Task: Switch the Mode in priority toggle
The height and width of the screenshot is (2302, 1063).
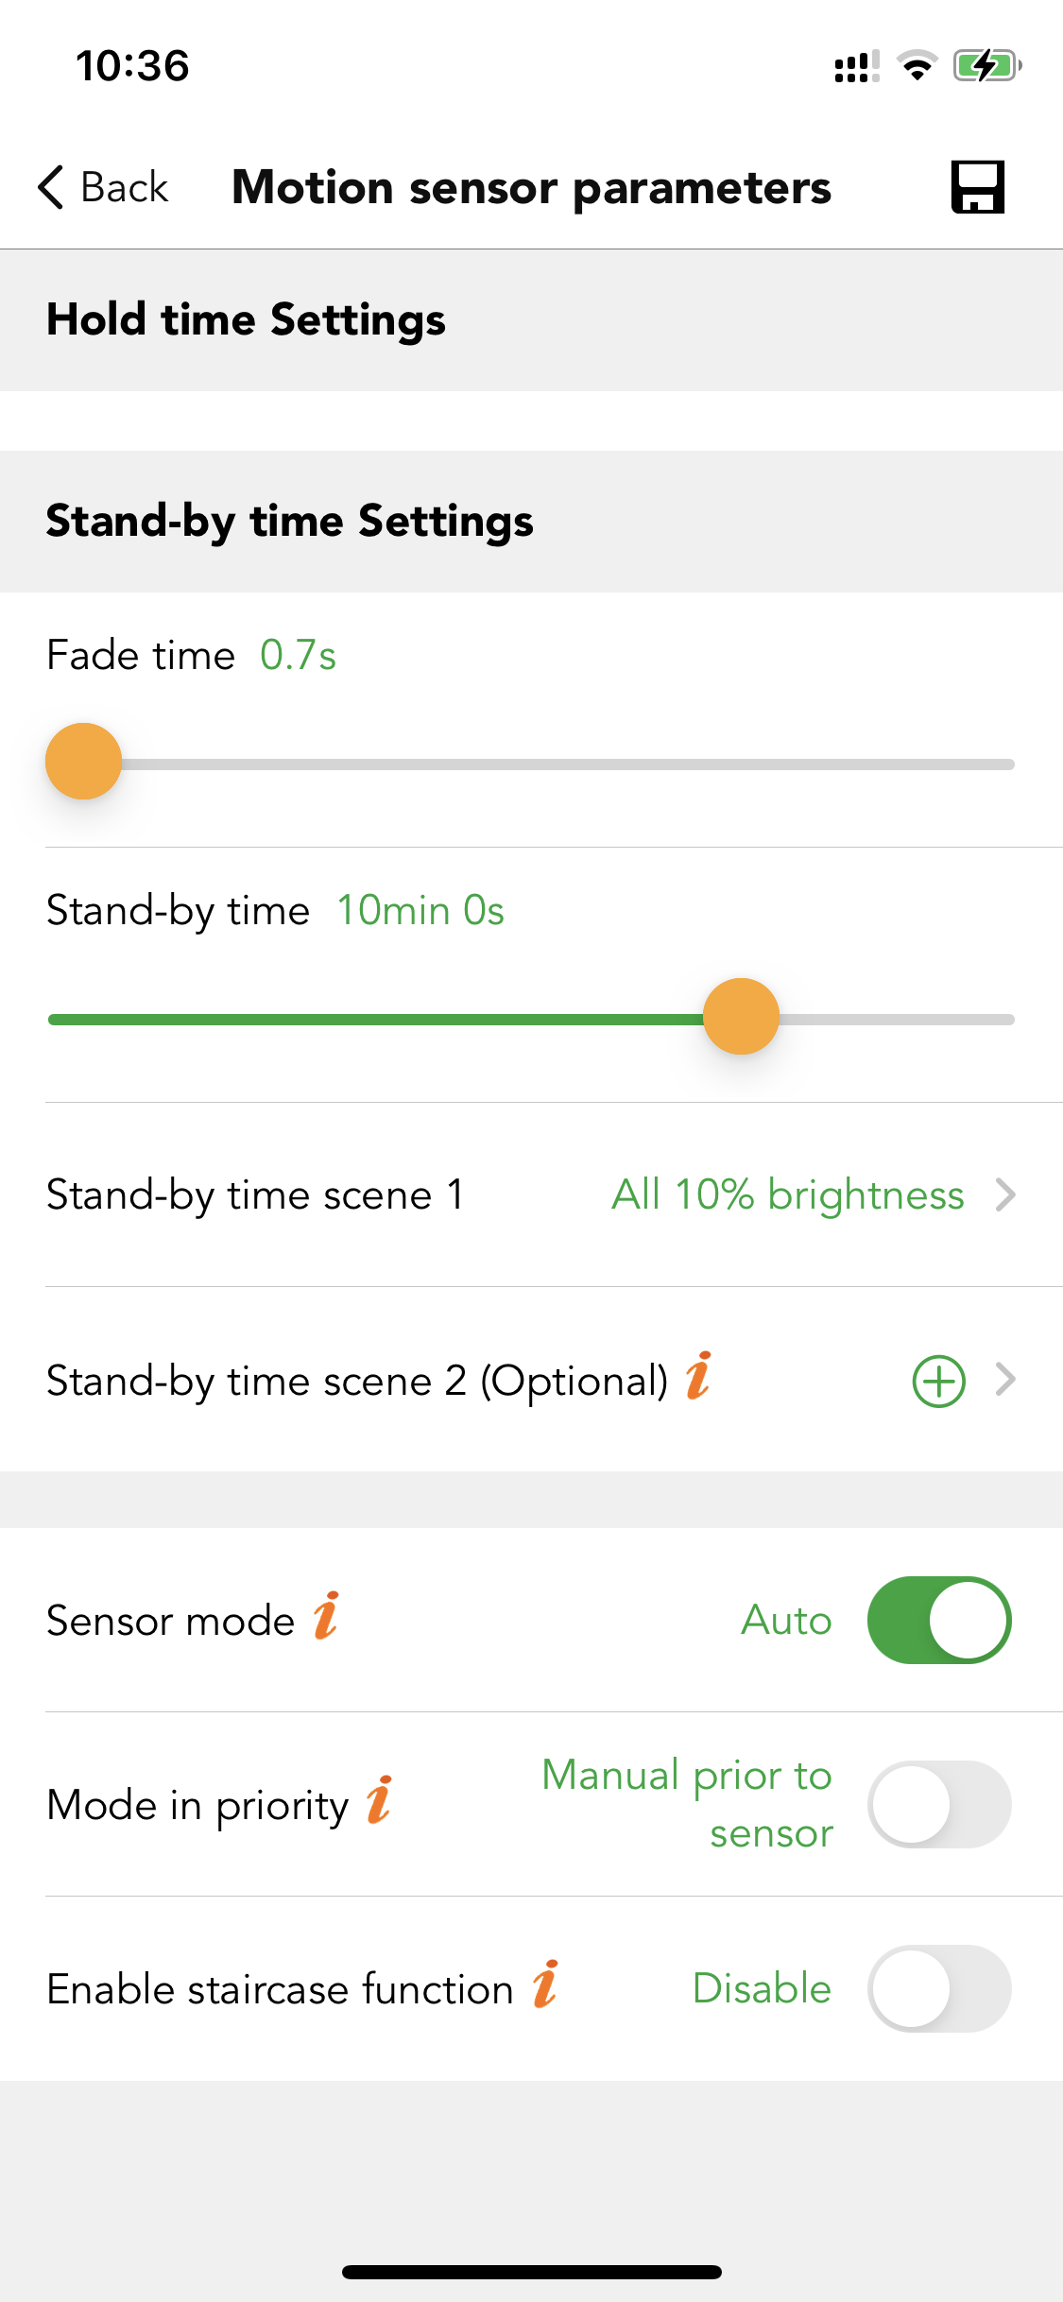Action: coord(939,1804)
